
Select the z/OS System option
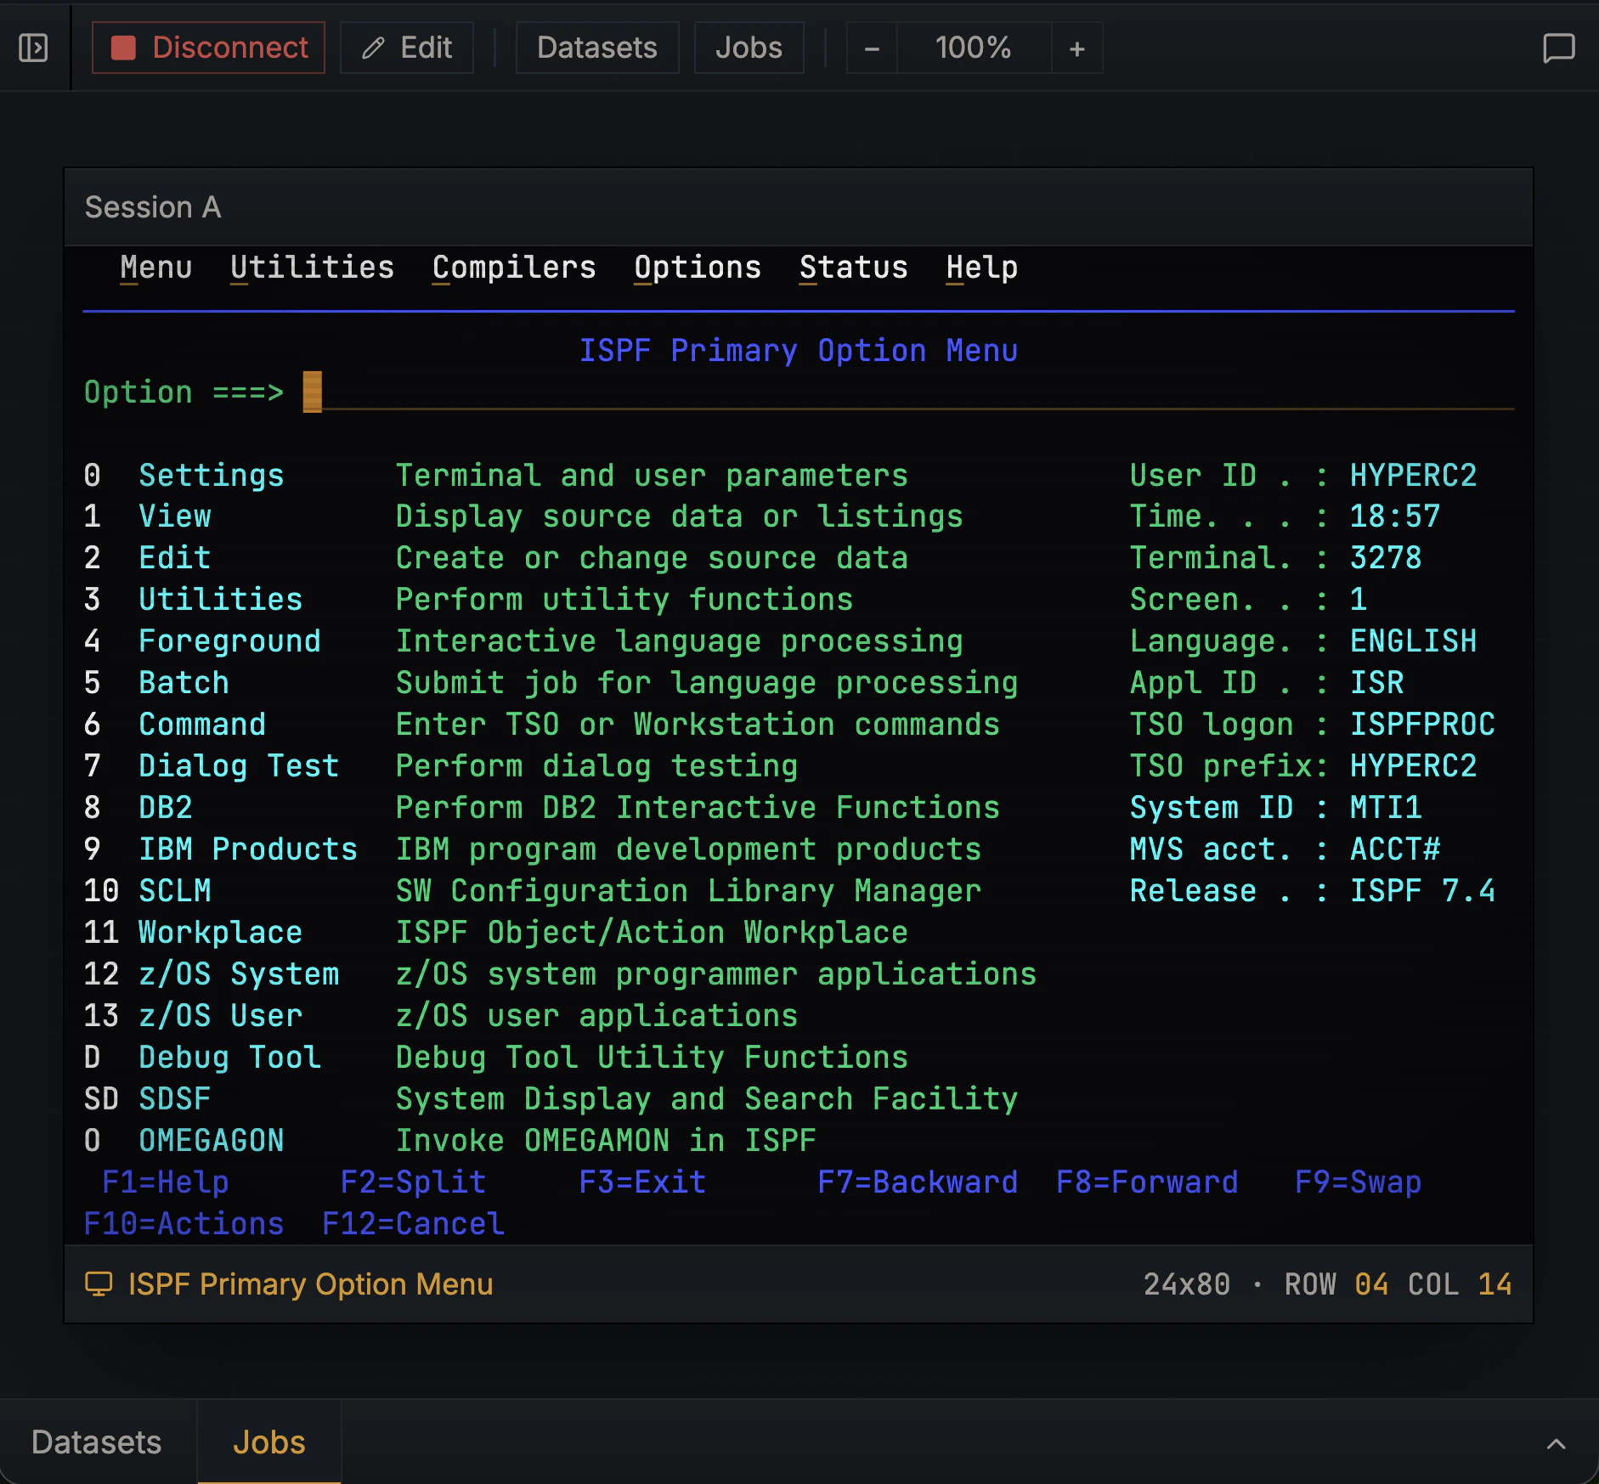(x=239, y=974)
